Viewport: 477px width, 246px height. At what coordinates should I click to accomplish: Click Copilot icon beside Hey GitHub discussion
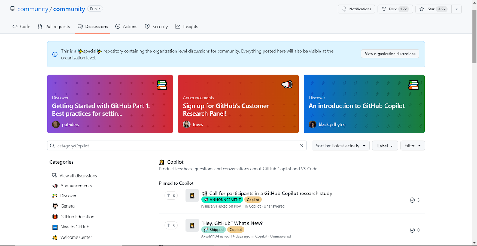[192, 225]
